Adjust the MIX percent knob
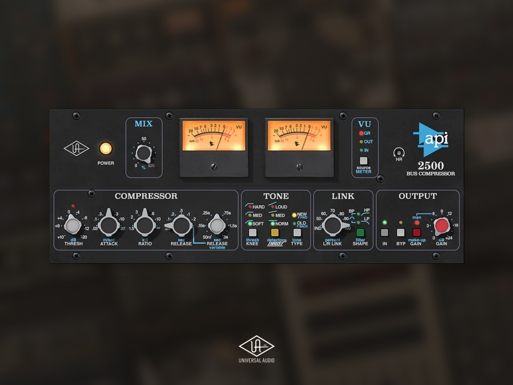The width and height of the screenshot is (513, 385). tap(144, 153)
